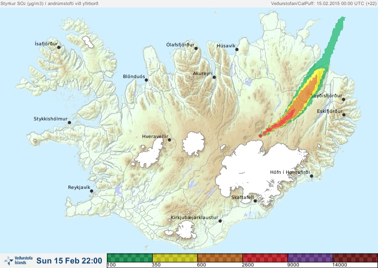This screenshot has height=268, width=378.
Task: Select the Stykkishólmur location dot
Action: [x=70, y=123]
